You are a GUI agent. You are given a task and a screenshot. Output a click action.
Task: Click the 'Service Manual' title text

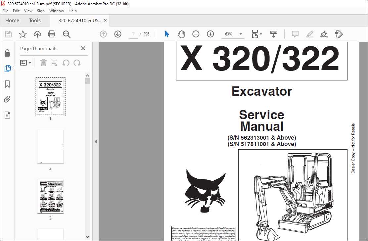(x=262, y=120)
